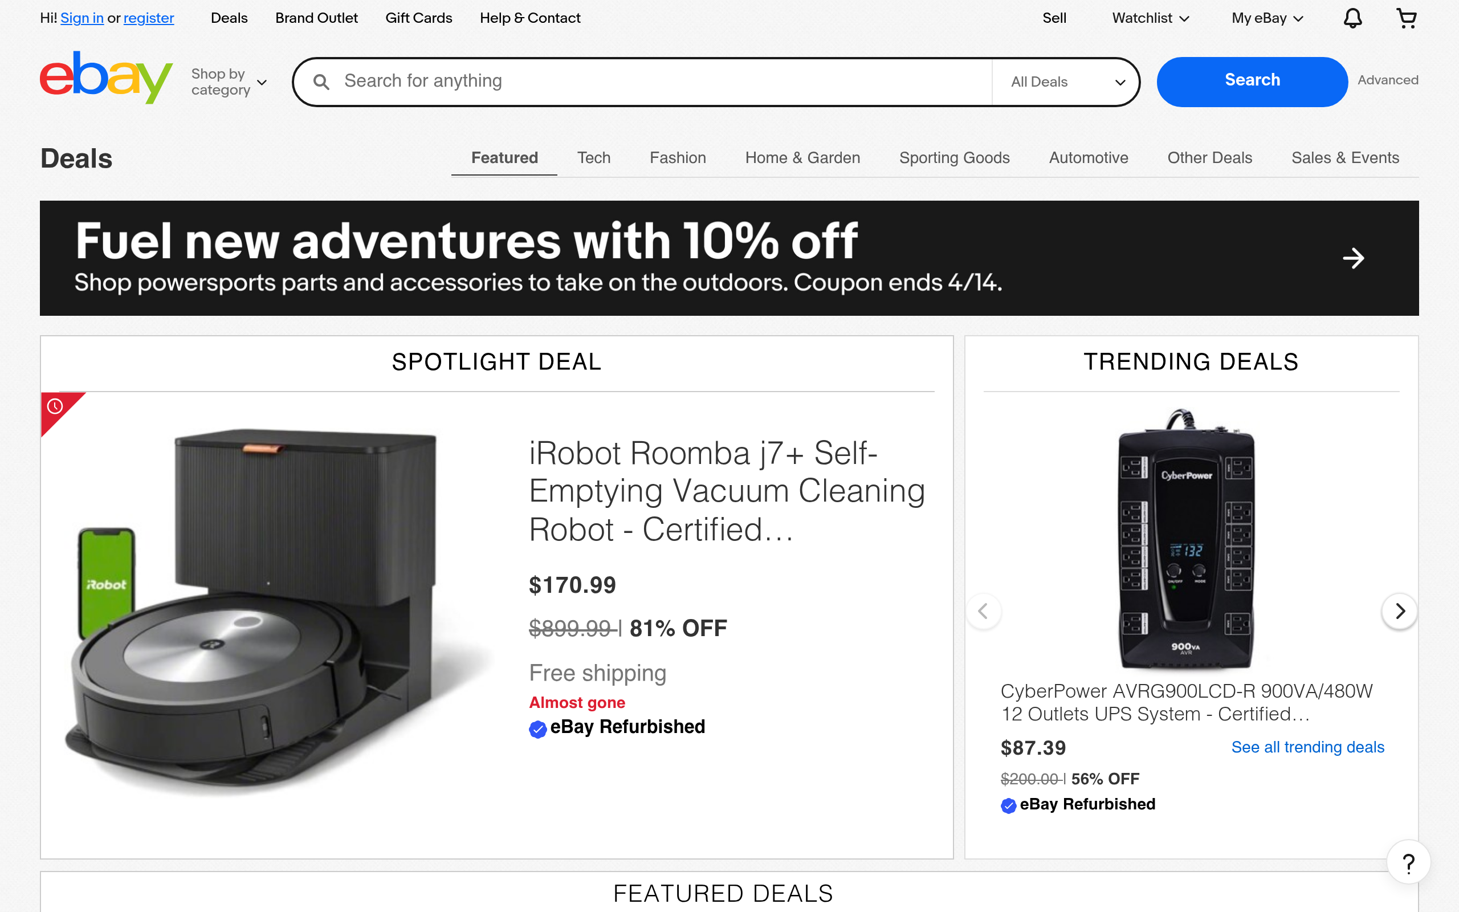Click the help question mark button

pyautogui.click(x=1408, y=863)
